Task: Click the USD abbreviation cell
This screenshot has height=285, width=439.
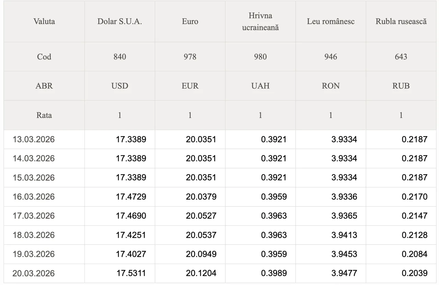Action: pyautogui.click(x=119, y=86)
